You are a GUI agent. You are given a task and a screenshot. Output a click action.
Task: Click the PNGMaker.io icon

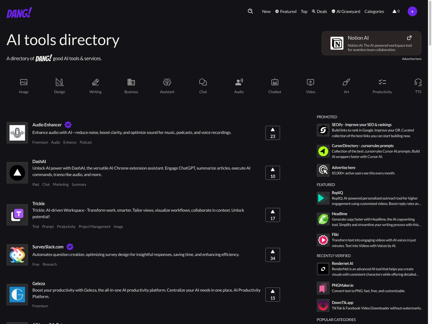tap(323, 288)
